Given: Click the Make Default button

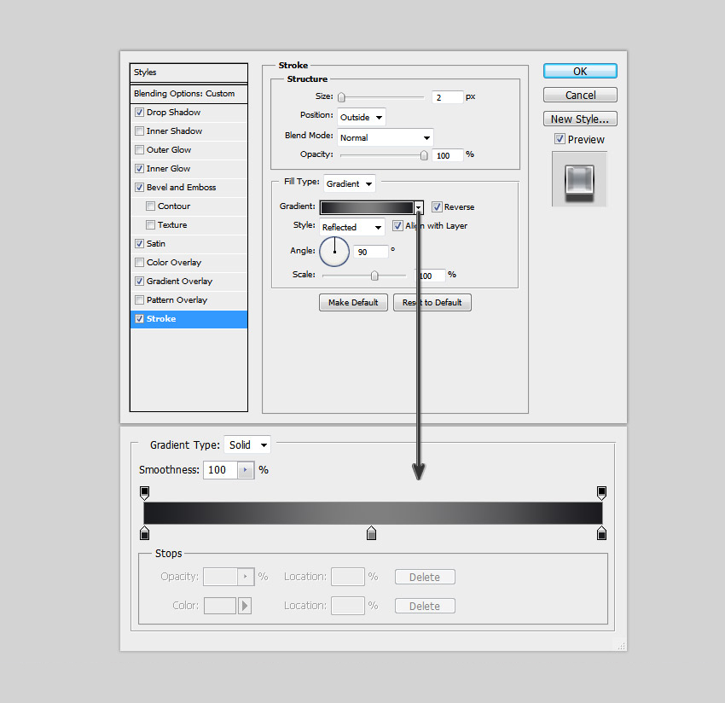Looking at the screenshot, I should [353, 303].
